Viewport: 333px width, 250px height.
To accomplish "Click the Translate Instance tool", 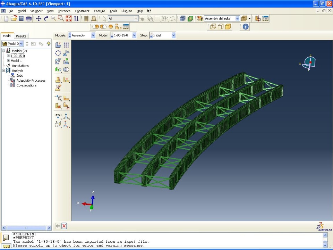I will point(66,53).
